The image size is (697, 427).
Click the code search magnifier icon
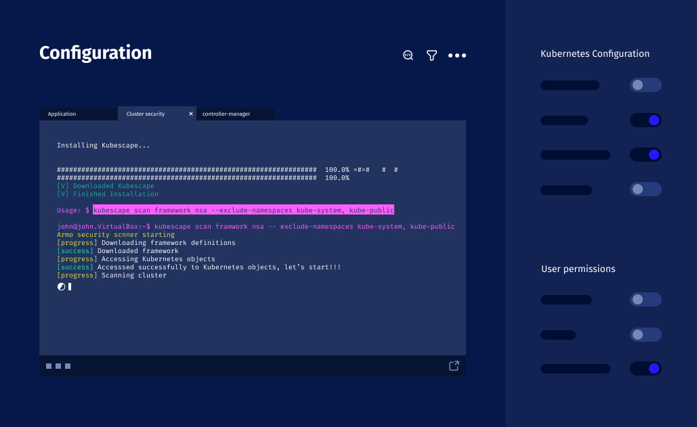point(408,55)
